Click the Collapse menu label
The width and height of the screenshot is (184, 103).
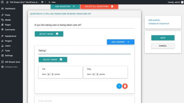(11, 67)
